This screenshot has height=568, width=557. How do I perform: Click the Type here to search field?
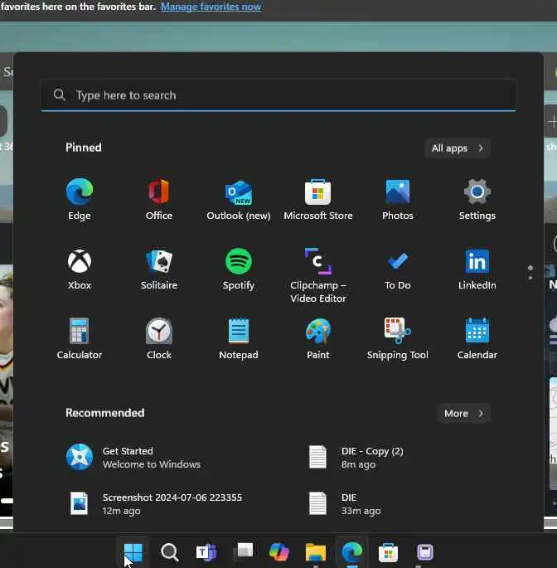coord(278,95)
